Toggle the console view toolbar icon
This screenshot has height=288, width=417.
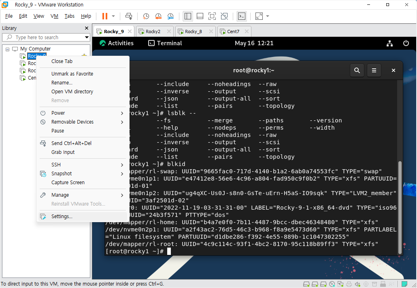coord(241,16)
